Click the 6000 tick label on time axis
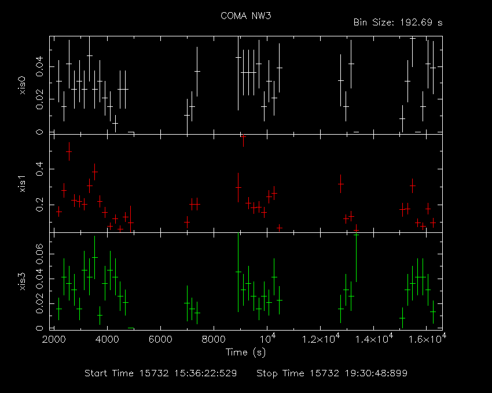This screenshot has width=492, height=393. pyautogui.click(x=160, y=339)
